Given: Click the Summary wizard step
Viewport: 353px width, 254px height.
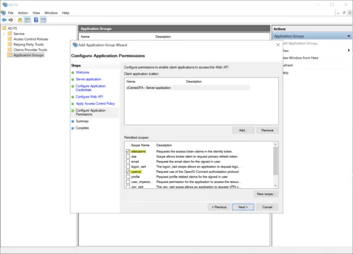Looking at the screenshot, I should point(82,121).
